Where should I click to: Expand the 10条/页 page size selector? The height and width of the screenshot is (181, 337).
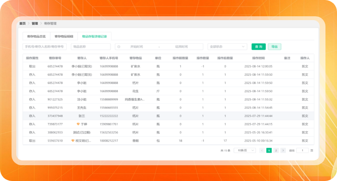click(x=245, y=150)
